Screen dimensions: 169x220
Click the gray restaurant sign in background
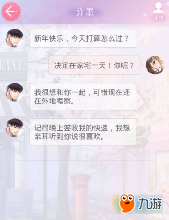tap(13, 66)
